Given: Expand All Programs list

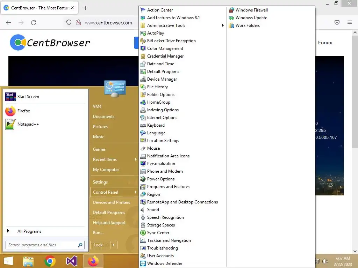Looking at the screenshot, I should 45,231.
